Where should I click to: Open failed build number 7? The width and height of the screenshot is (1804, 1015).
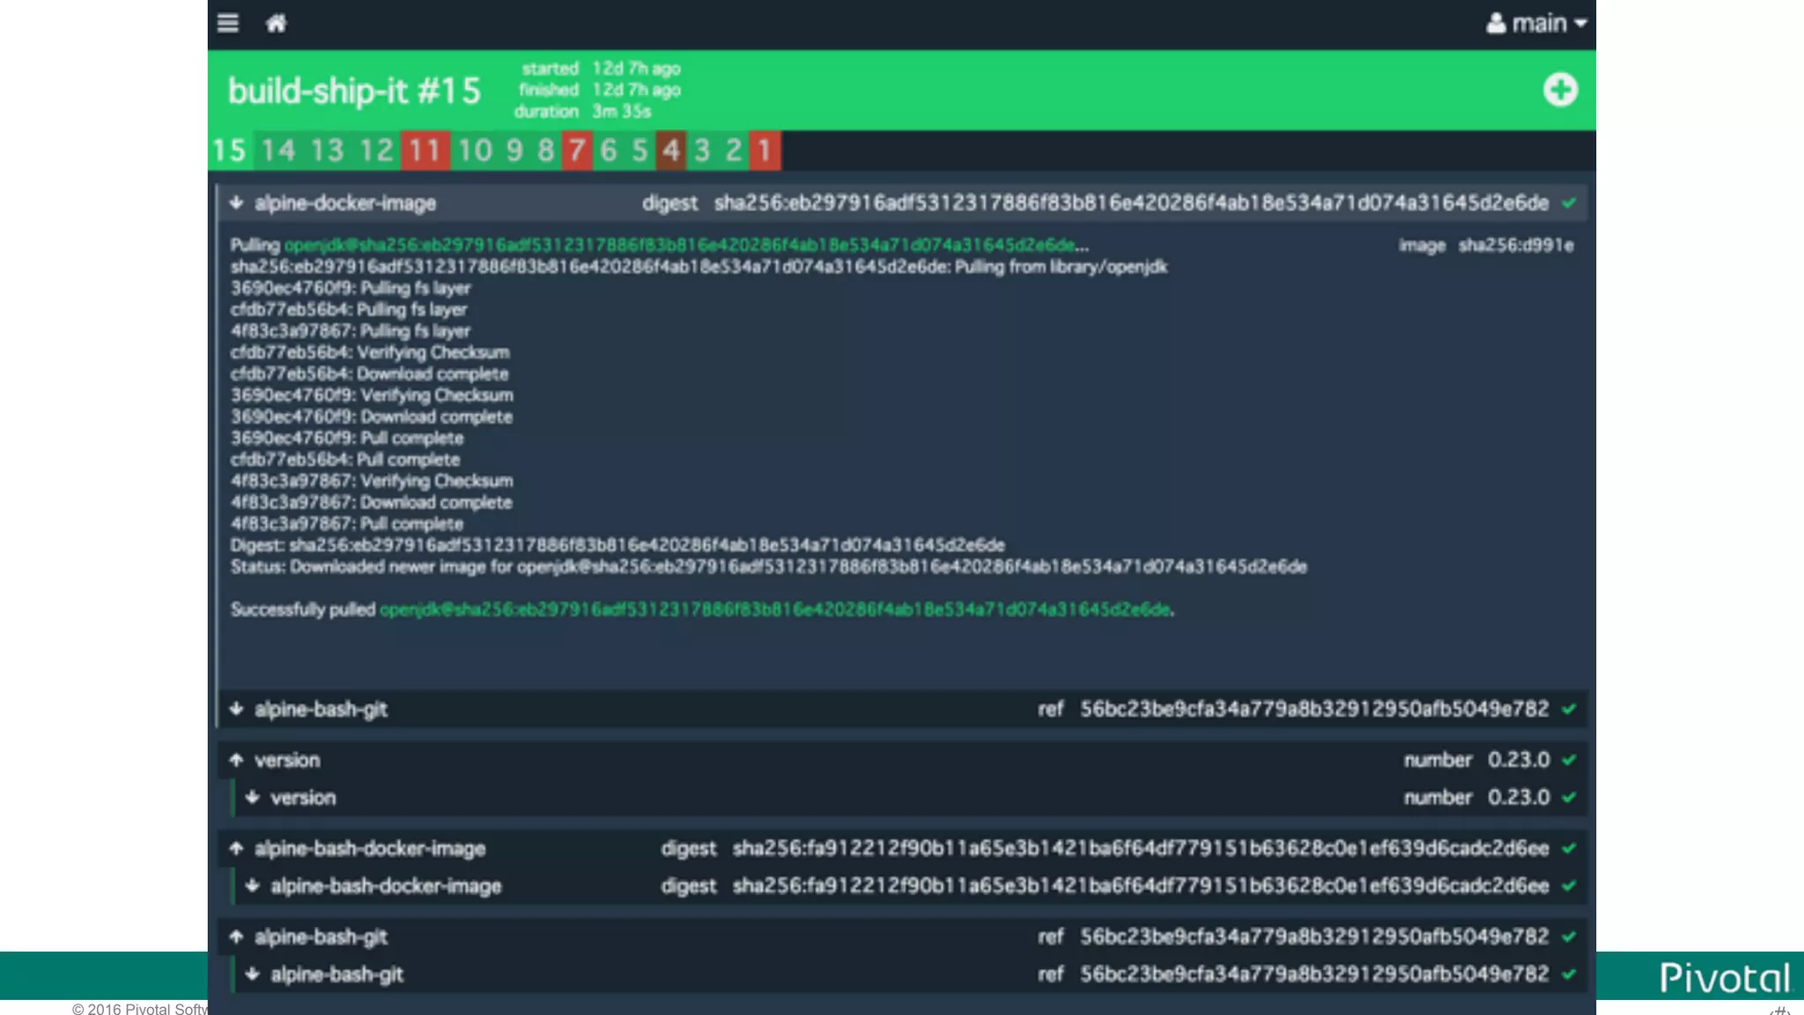pos(576,151)
